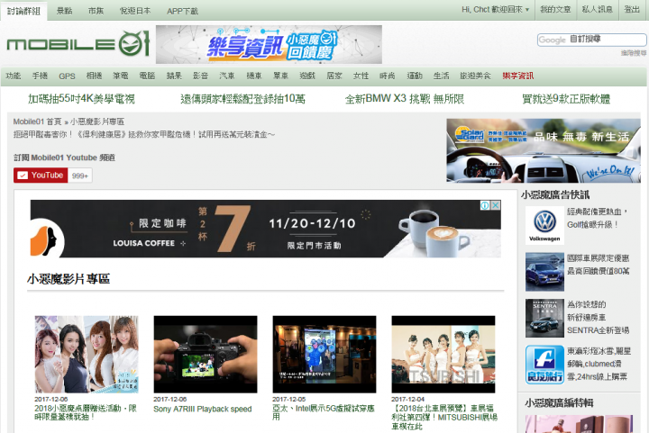Open the 2018小惡魔桌曆 video thumbnail
649x433 pixels.
click(87, 354)
